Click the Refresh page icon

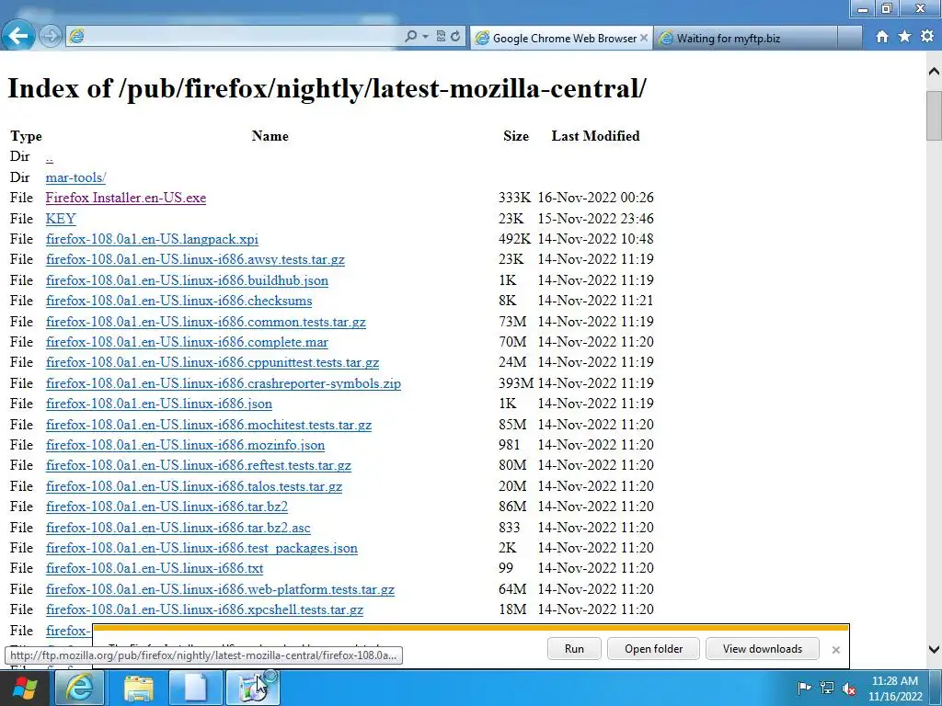coord(455,37)
